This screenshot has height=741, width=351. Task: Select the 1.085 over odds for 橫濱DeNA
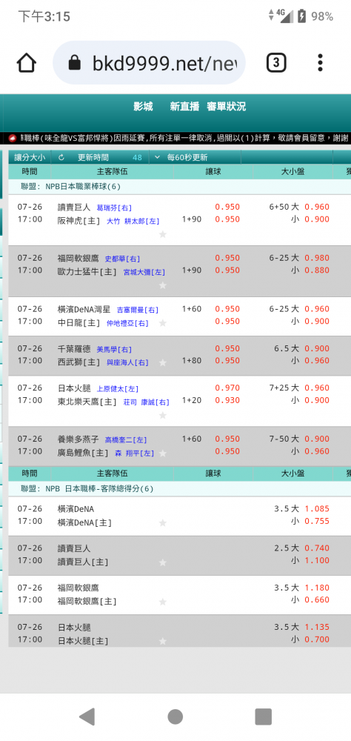(317, 509)
